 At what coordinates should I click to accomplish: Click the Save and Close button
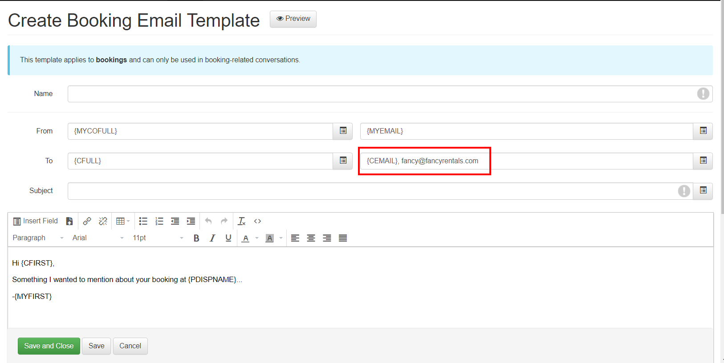(49, 346)
